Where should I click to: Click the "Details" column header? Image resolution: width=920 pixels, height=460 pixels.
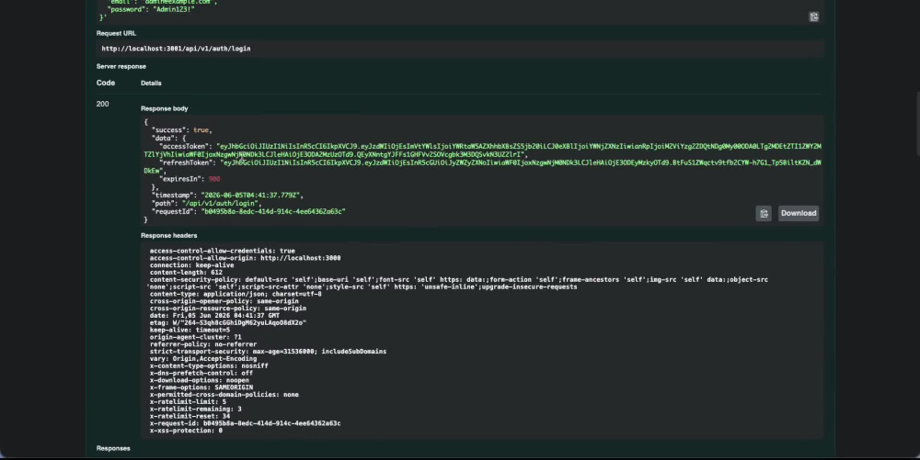(x=151, y=84)
